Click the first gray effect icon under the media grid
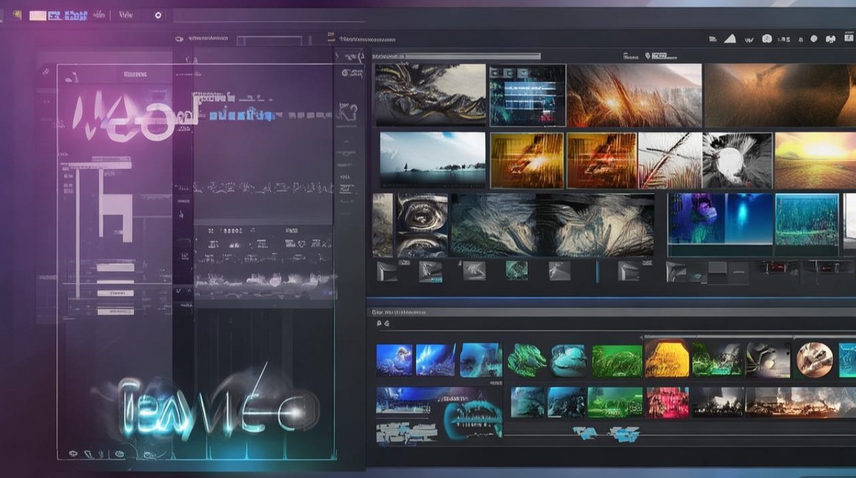 pyautogui.click(x=387, y=272)
